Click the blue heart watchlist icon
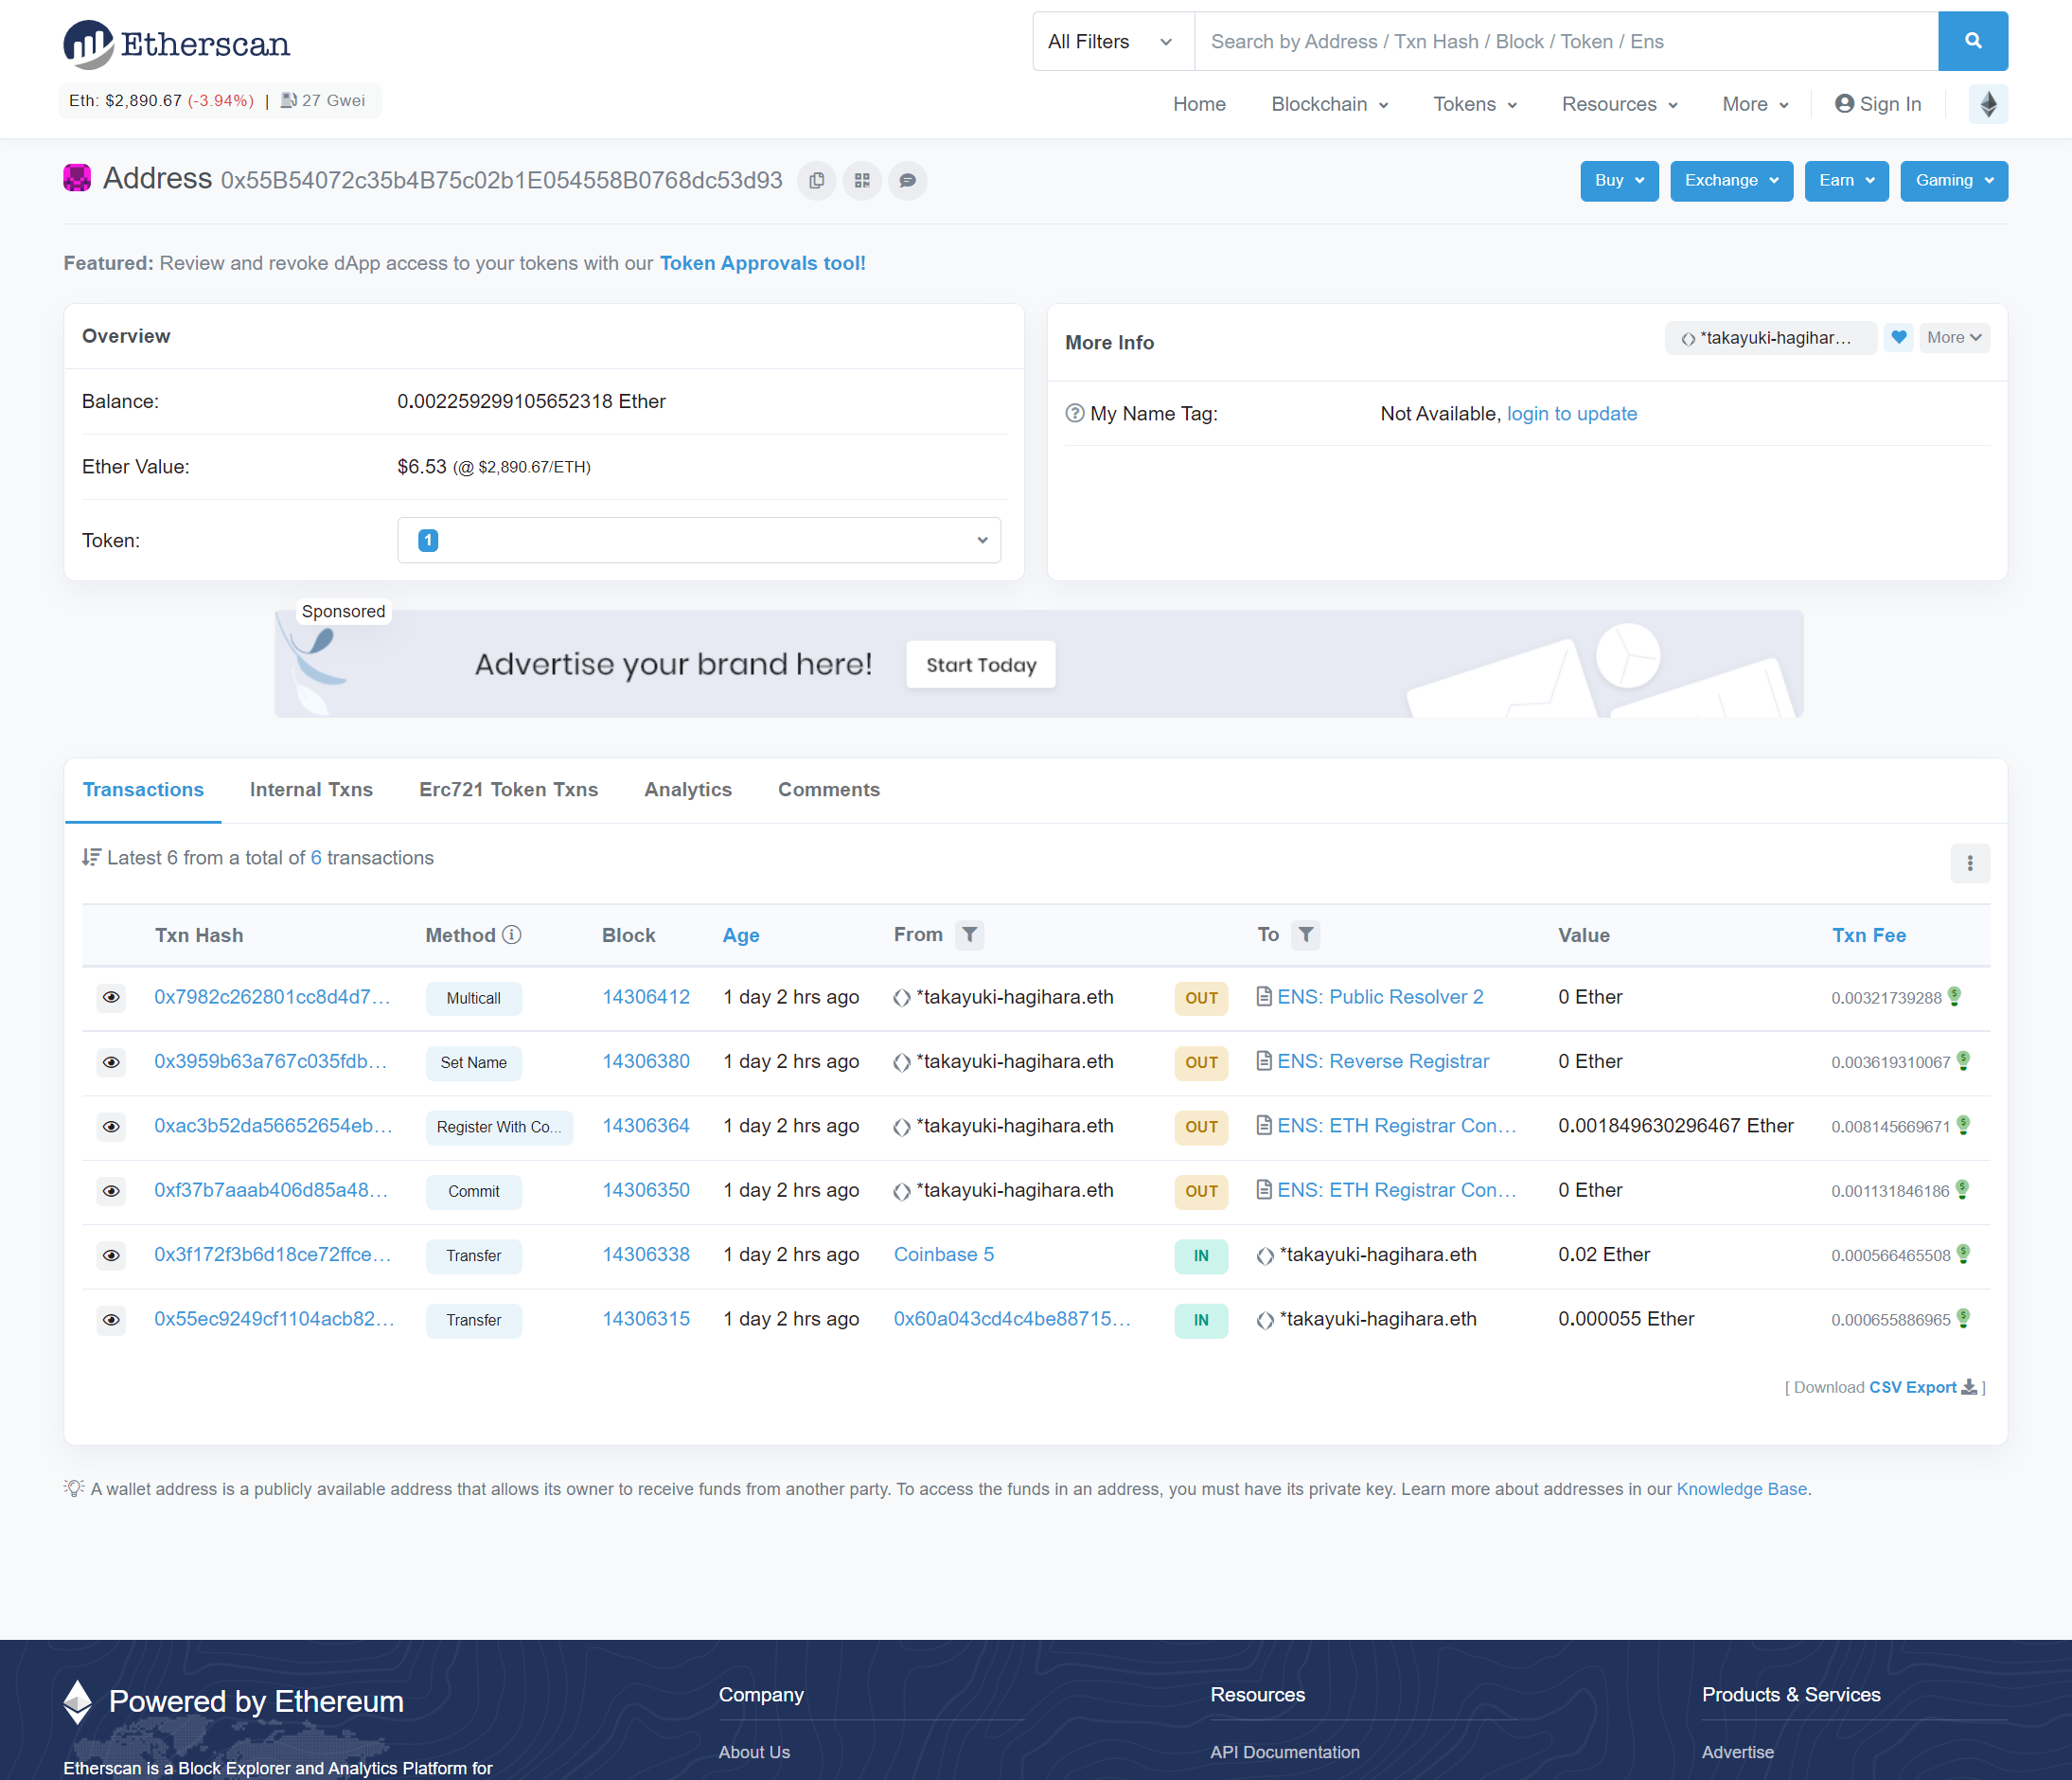The image size is (2072, 1780). 1898,338
